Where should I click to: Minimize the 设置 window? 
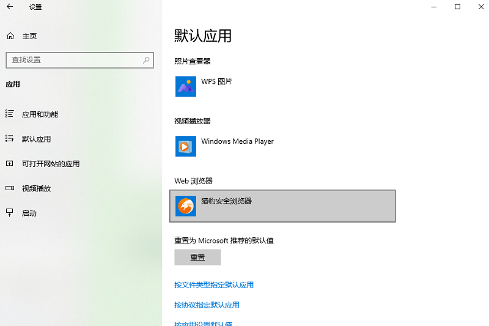(434, 7)
